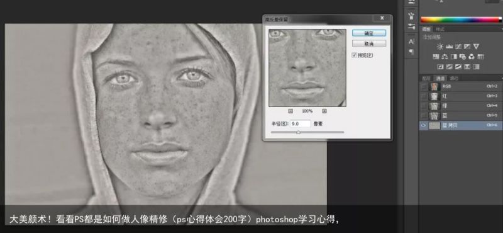503x233 pixels.
Task: Zoom out the filter preview with minus button
Action: [x=290, y=111]
